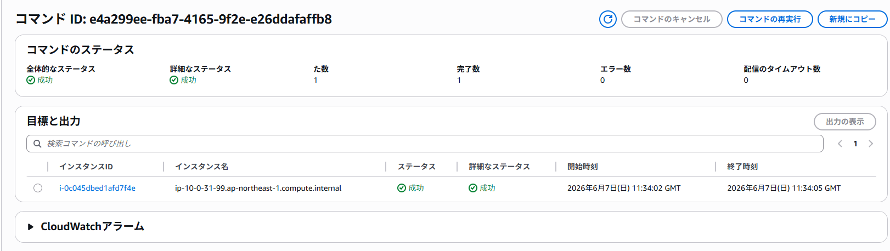Click the refresh icon button

[x=607, y=19]
